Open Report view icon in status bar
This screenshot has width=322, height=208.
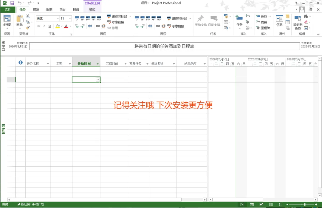(x=280, y=204)
